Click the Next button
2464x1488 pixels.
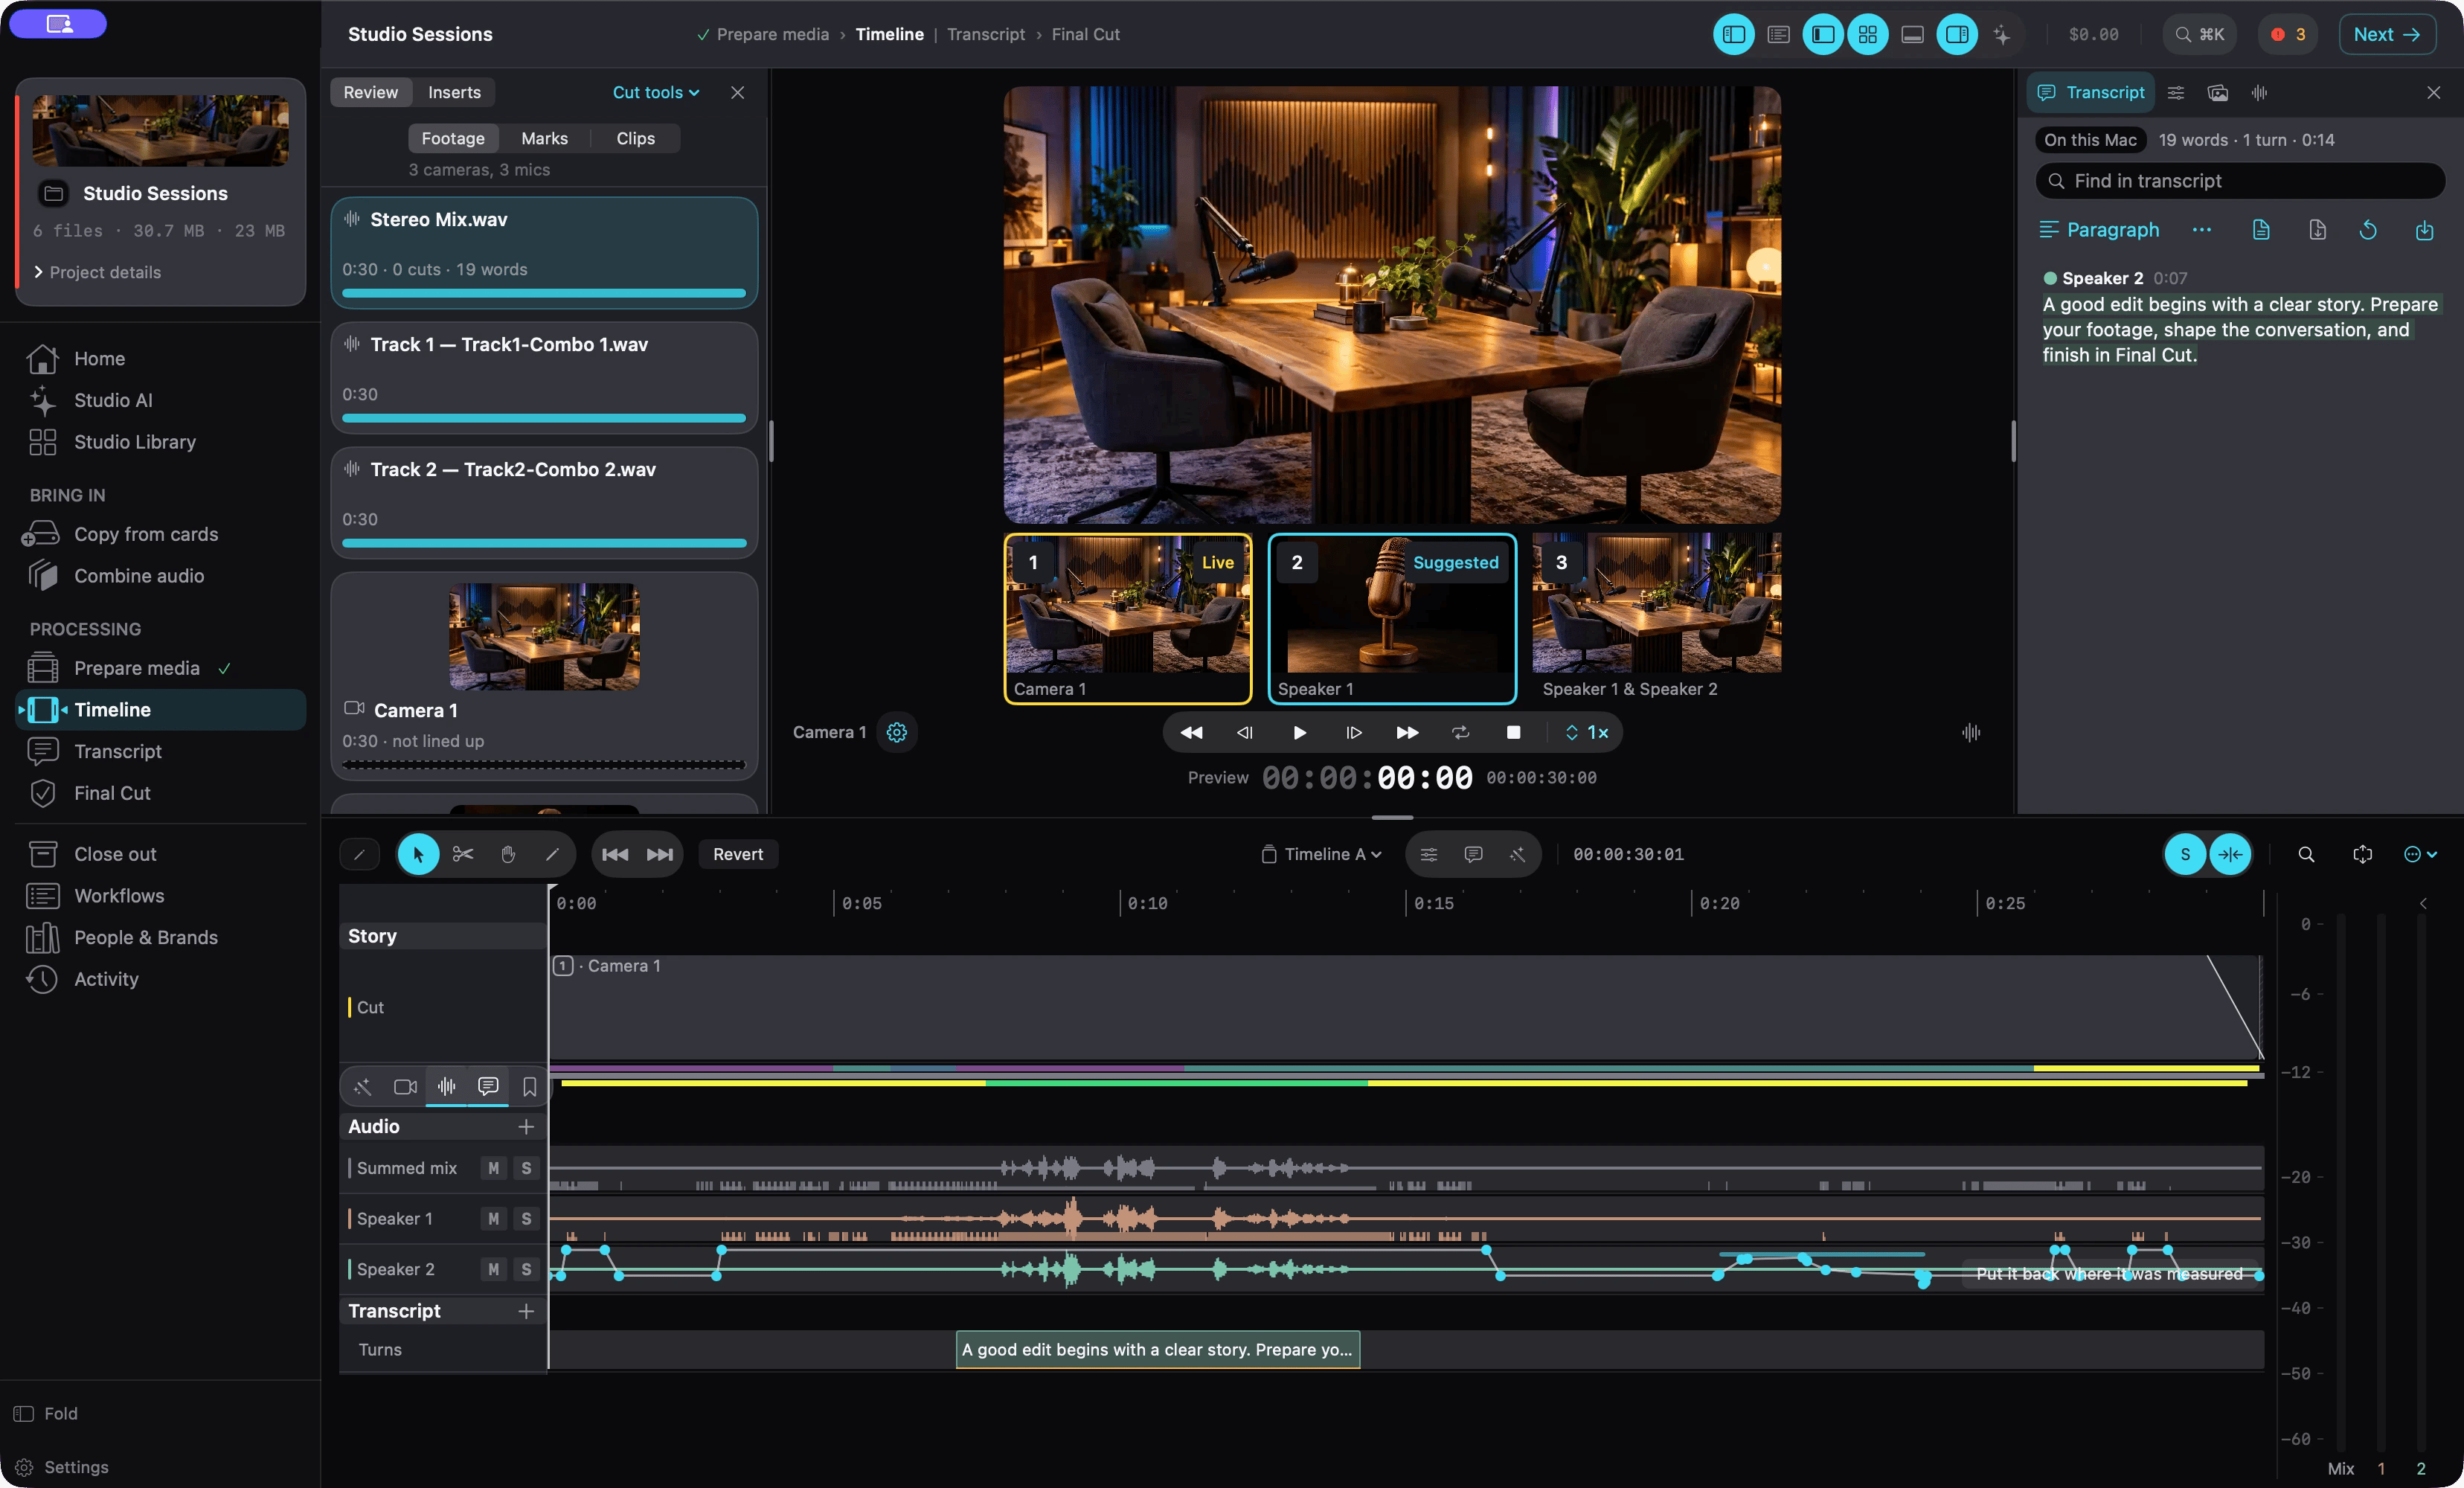tap(2387, 34)
